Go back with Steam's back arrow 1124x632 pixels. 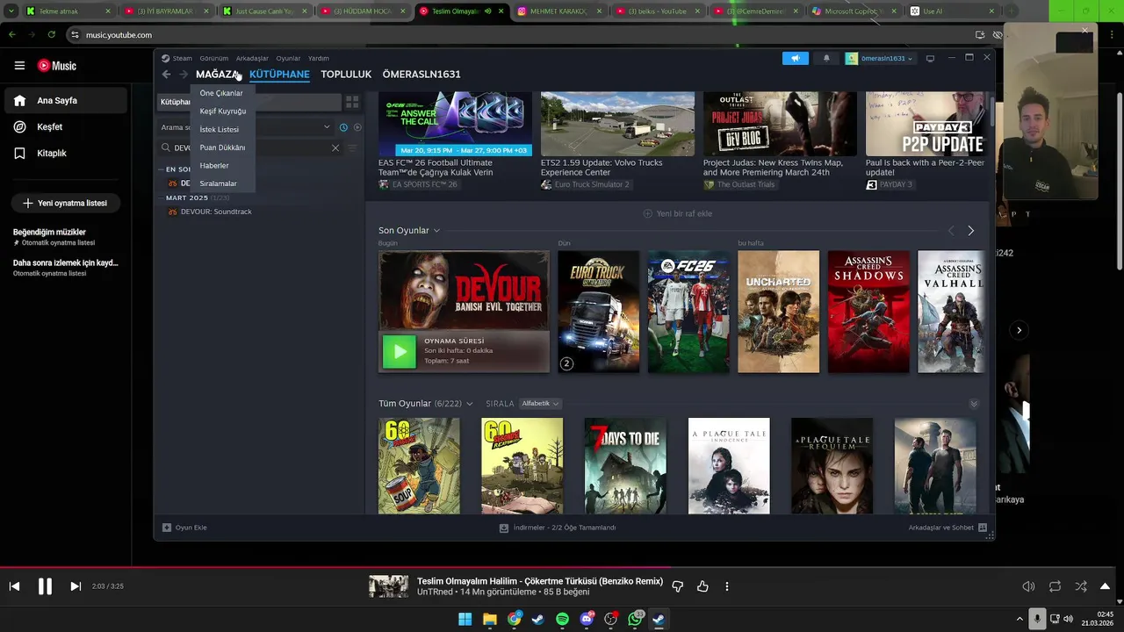[x=167, y=75]
